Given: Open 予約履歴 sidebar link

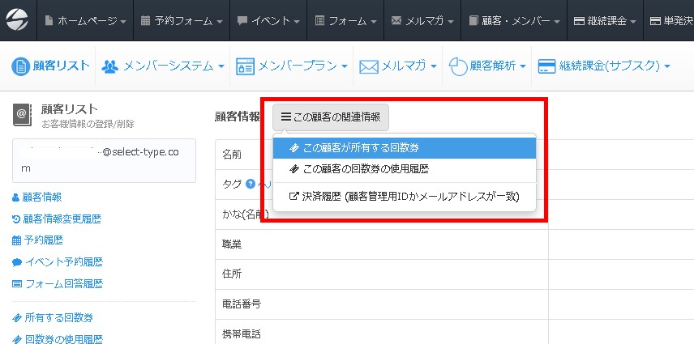Looking at the screenshot, I should (44, 240).
